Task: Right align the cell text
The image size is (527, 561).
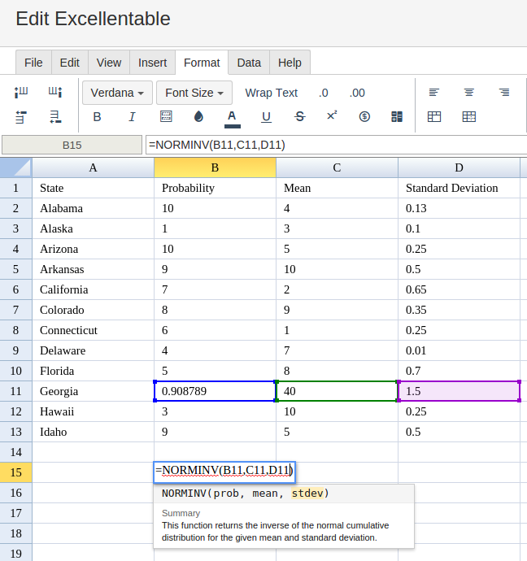Action: (x=504, y=93)
